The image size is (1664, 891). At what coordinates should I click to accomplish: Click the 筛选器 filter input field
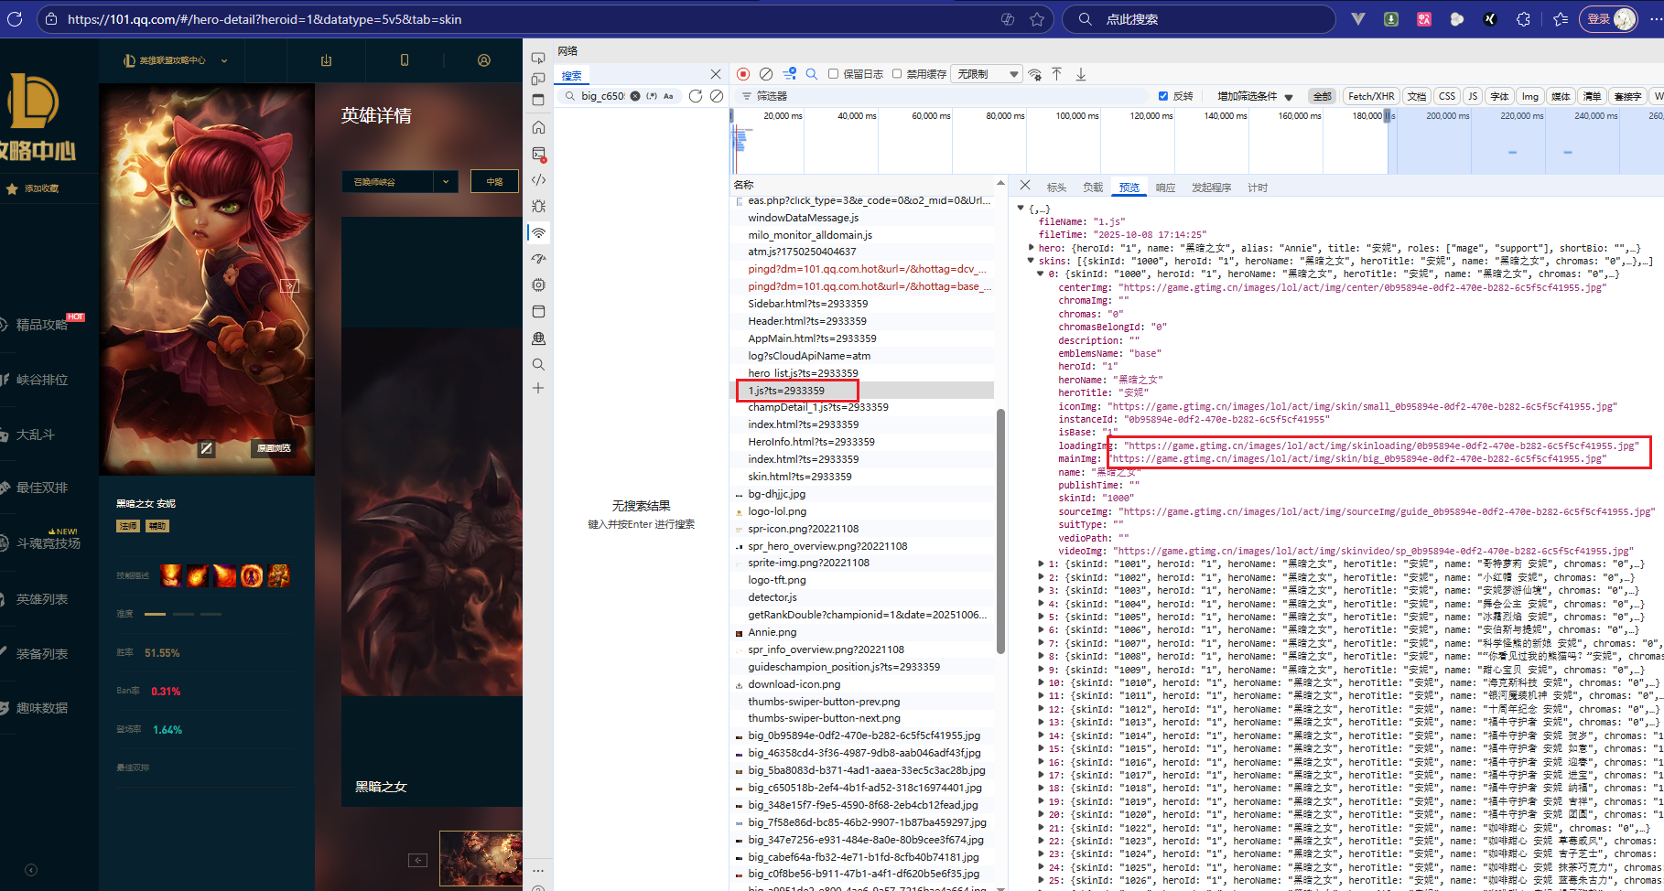coord(943,96)
